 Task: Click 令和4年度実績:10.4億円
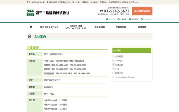pos(55,104)
